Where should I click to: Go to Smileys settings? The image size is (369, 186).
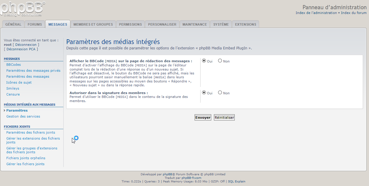(12, 88)
